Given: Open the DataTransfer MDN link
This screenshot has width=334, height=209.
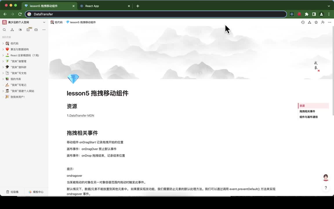Looking at the screenshot, I should (81, 116).
